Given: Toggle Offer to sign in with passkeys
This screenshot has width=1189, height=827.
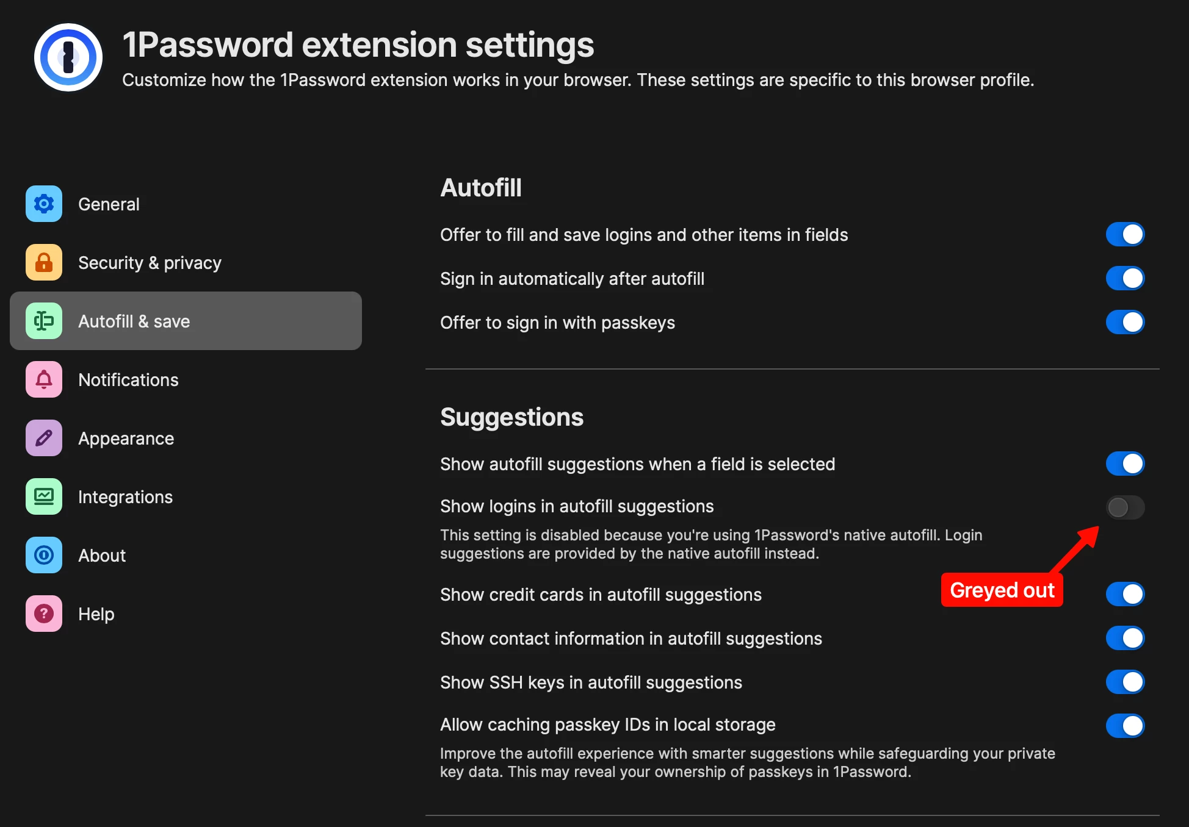Looking at the screenshot, I should coord(1125,322).
